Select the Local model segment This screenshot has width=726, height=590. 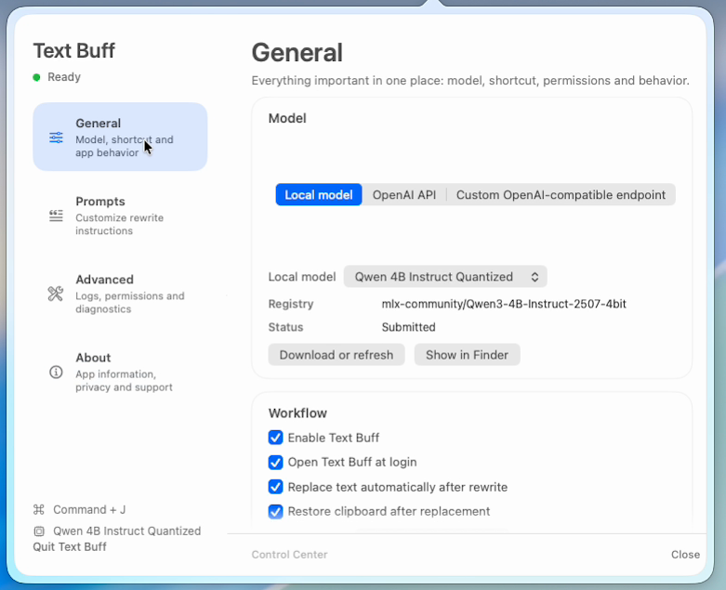click(319, 195)
